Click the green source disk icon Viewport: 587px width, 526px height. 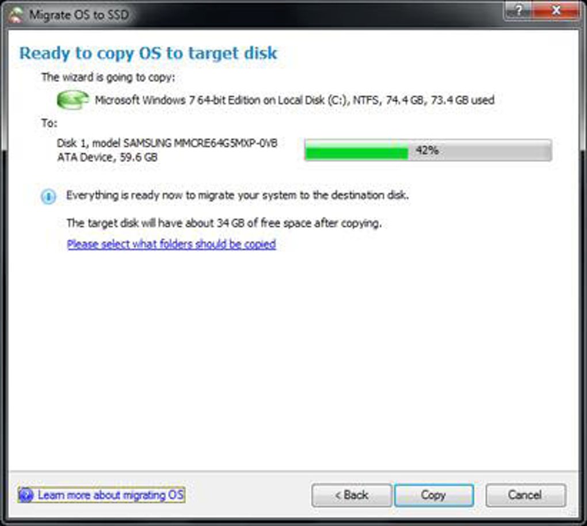73,100
